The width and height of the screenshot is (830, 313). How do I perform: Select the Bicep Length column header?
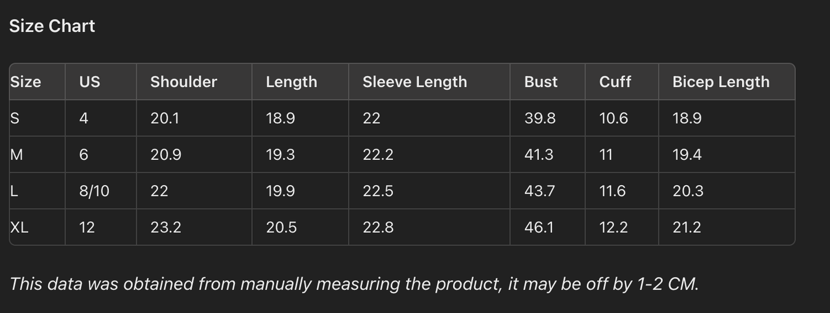click(x=720, y=82)
